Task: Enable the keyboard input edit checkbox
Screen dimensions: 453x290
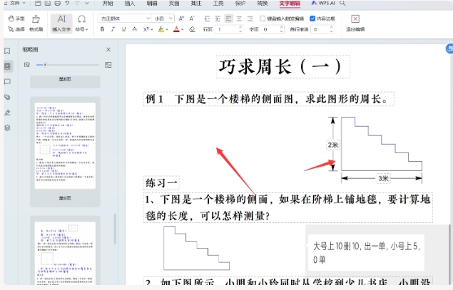Action: pyautogui.click(x=263, y=19)
